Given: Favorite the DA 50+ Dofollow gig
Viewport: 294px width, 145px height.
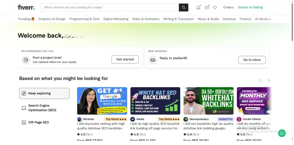Looking at the screenshot, I should click(227, 93).
